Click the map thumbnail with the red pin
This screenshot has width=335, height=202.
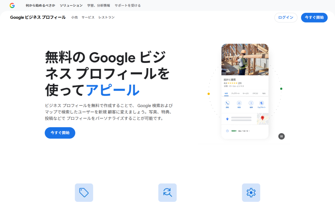click(x=262, y=119)
